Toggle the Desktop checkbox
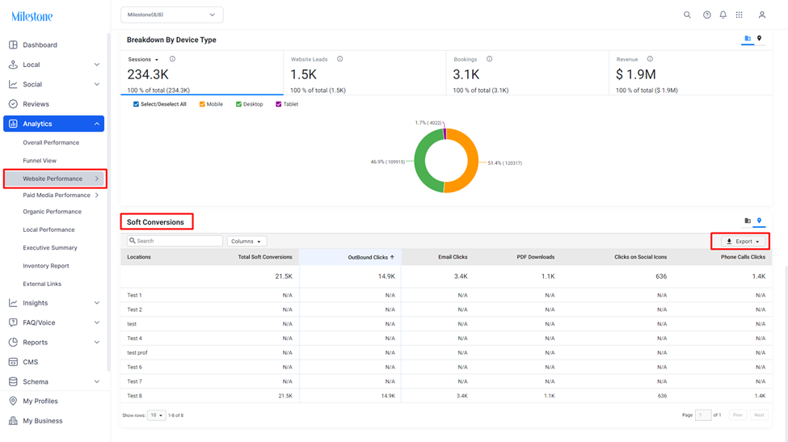 click(x=238, y=104)
